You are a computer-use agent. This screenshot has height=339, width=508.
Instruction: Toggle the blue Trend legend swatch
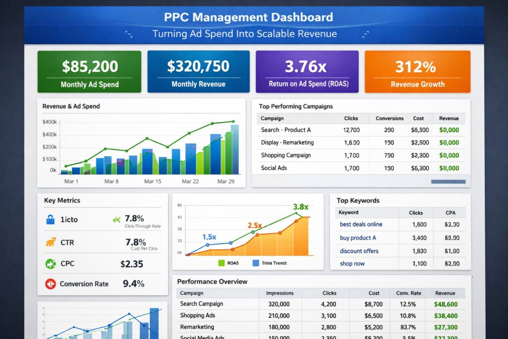256,263
